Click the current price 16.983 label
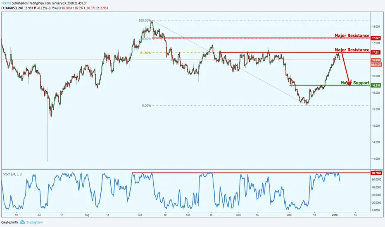This screenshot has width=385, height=227. (376, 60)
